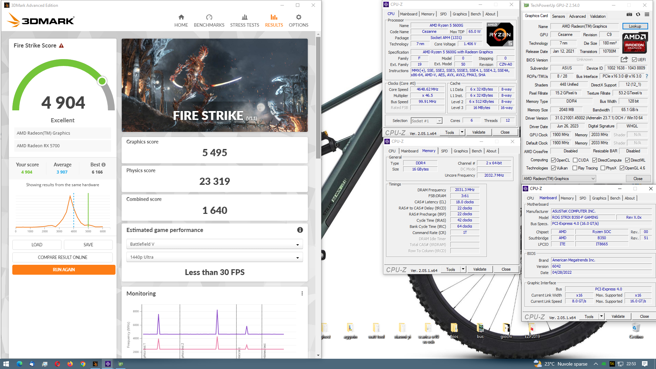Open 3DMark Options gear
656x369 pixels.
[x=299, y=17]
